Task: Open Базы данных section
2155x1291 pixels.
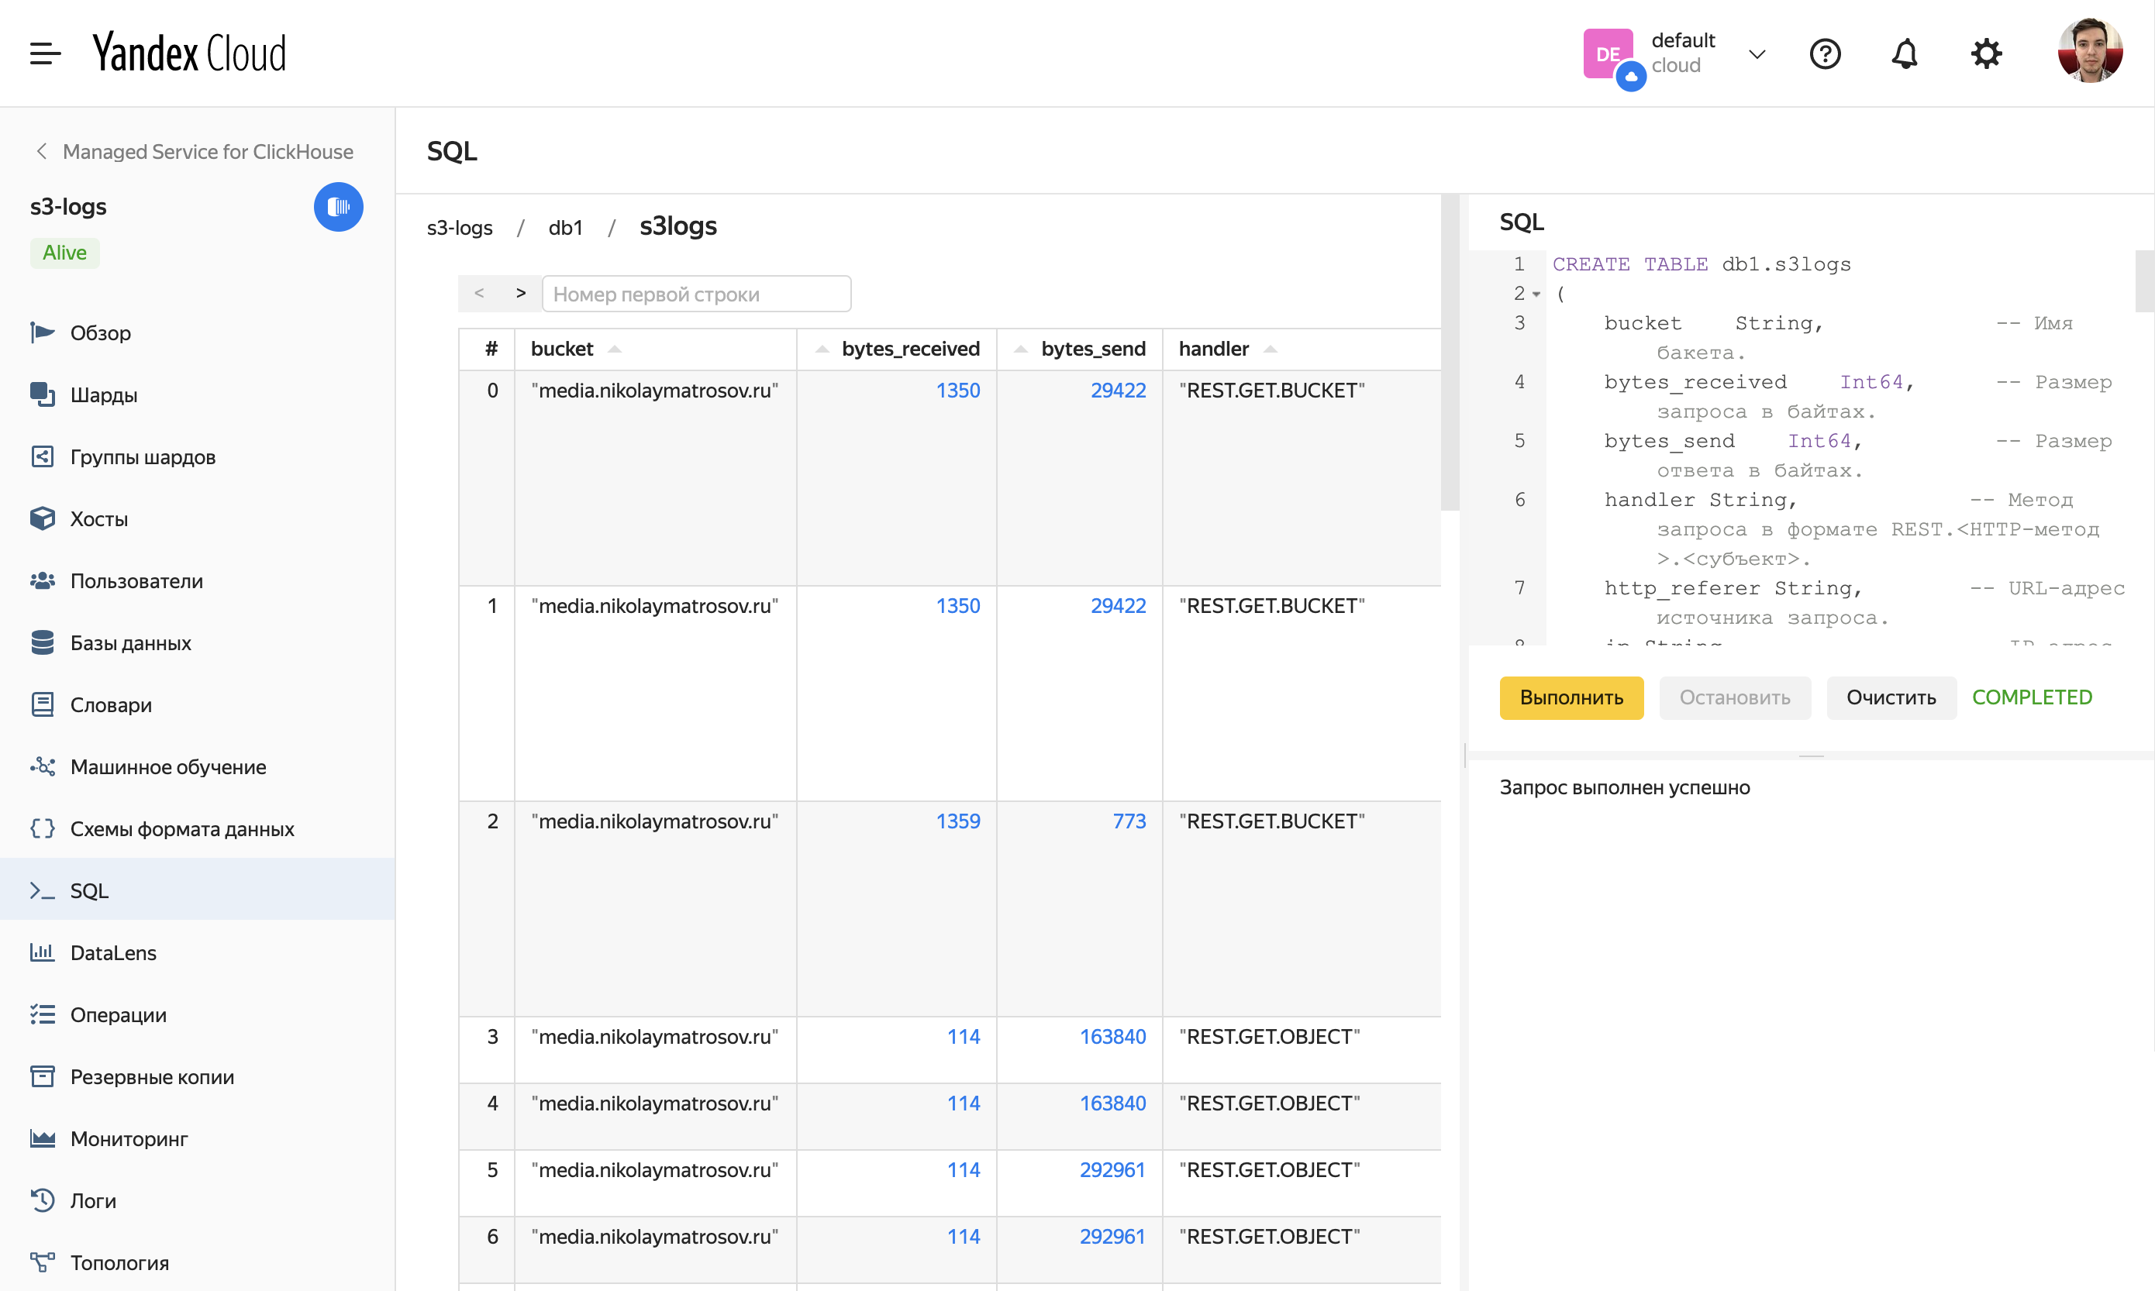Action: click(197, 643)
